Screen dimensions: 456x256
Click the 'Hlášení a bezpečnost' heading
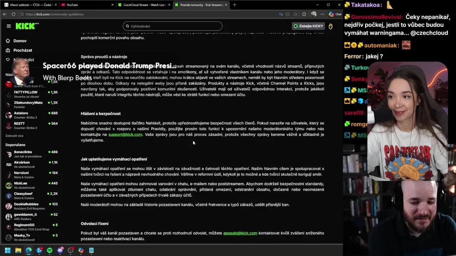tap(100, 114)
